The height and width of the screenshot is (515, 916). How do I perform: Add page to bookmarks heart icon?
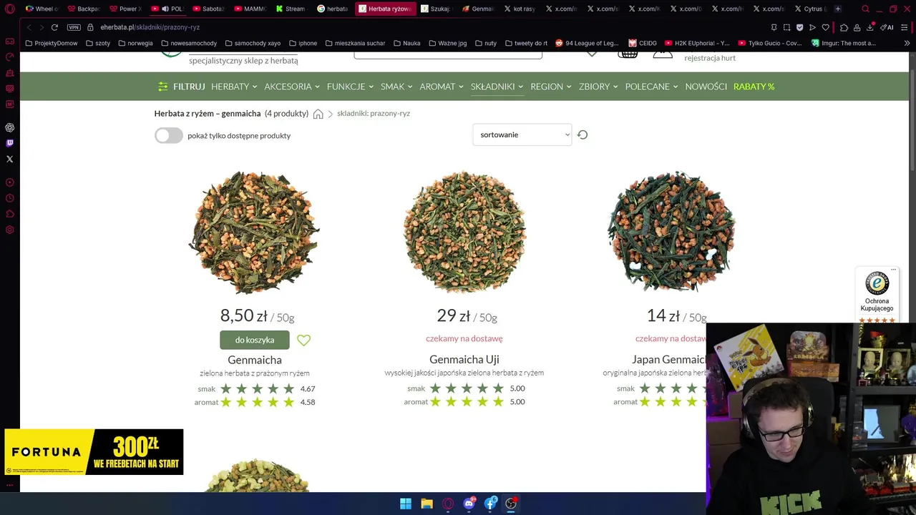pos(825,27)
